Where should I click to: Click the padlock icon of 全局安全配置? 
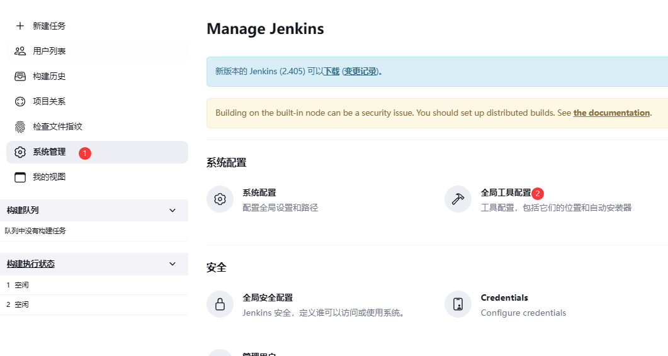pos(220,304)
